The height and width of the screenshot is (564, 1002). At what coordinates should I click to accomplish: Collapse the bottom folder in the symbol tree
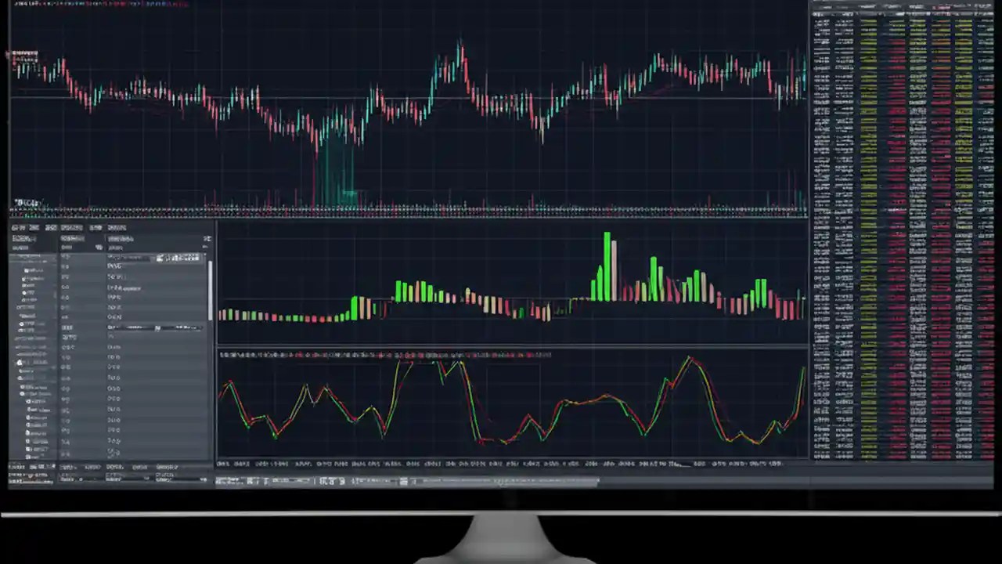click(x=20, y=454)
